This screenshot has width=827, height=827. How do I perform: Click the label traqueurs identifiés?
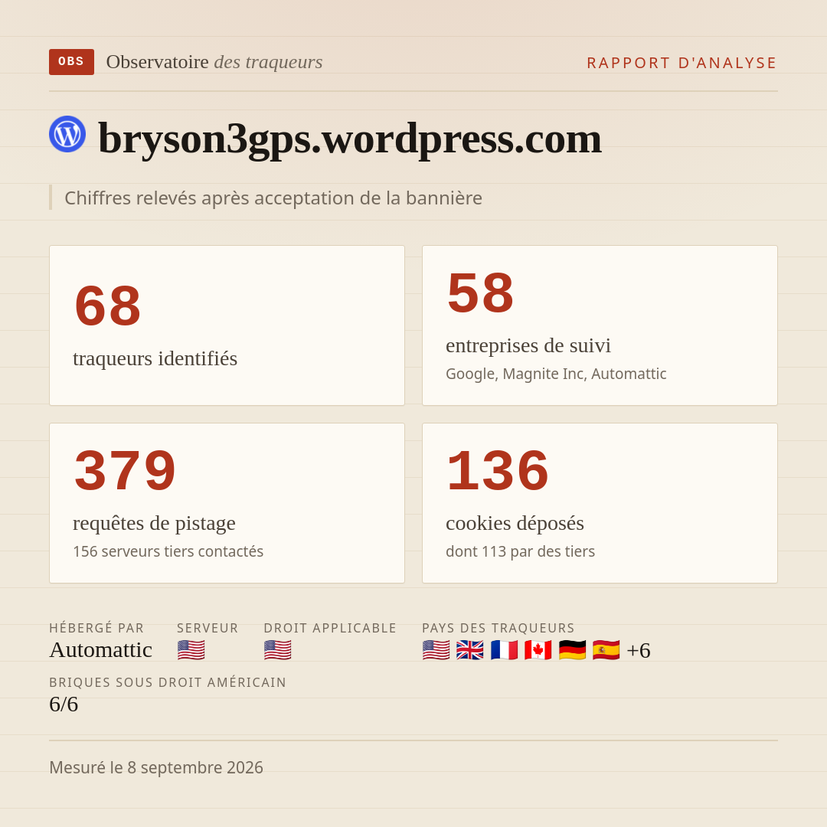[155, 358]
